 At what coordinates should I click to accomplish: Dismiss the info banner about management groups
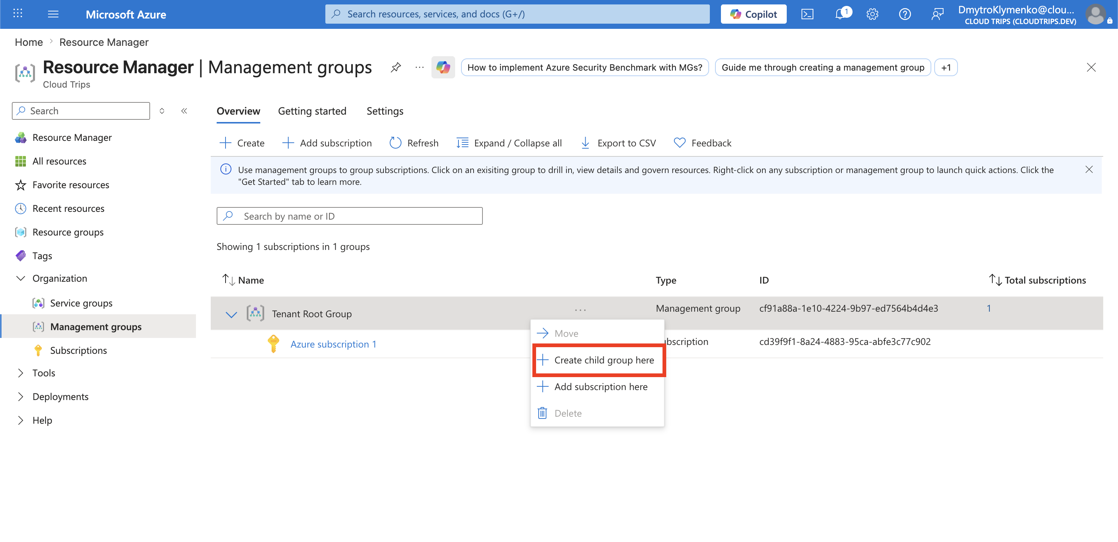(x=1089, y=170)
